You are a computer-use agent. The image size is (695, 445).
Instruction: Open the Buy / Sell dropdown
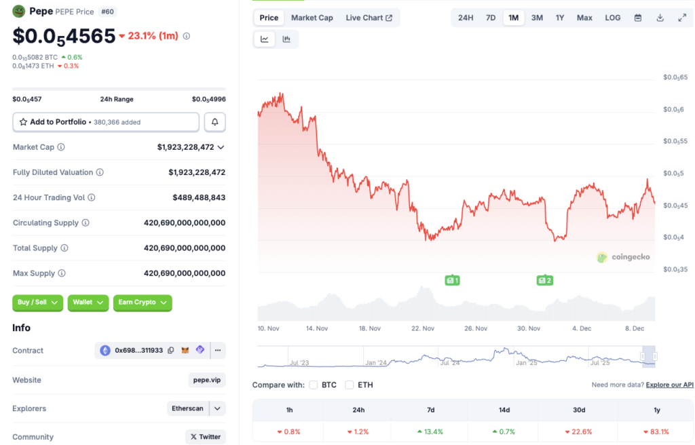click(x=37, y=303)
